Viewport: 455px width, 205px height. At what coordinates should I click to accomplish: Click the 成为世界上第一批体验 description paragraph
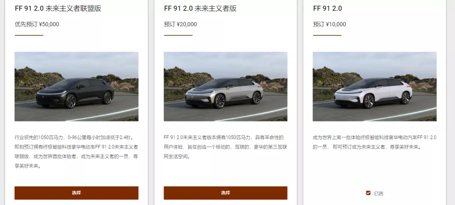(x=375, y=142)
